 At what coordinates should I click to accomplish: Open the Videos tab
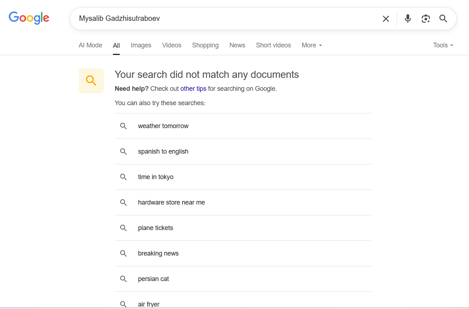[172, 45]
